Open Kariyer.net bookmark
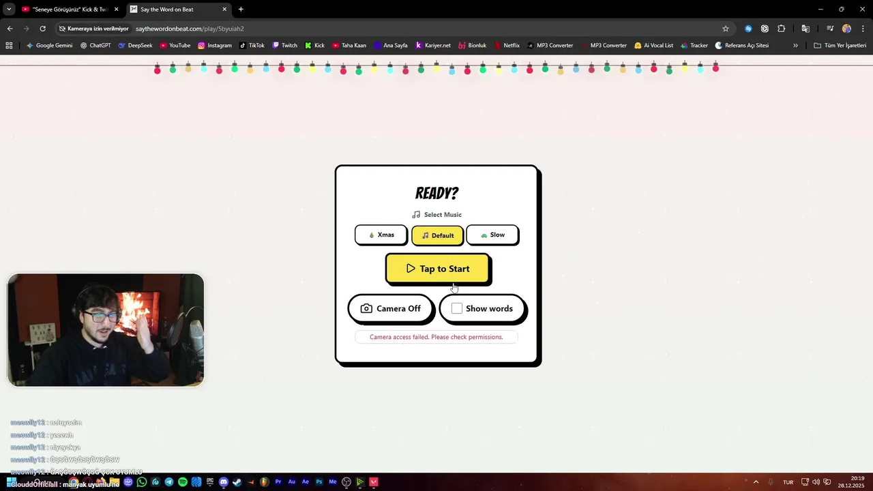873x491 pixels. tap(433, 46)
